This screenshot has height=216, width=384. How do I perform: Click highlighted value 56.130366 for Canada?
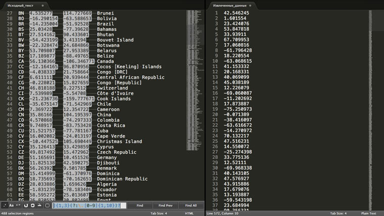42,61
